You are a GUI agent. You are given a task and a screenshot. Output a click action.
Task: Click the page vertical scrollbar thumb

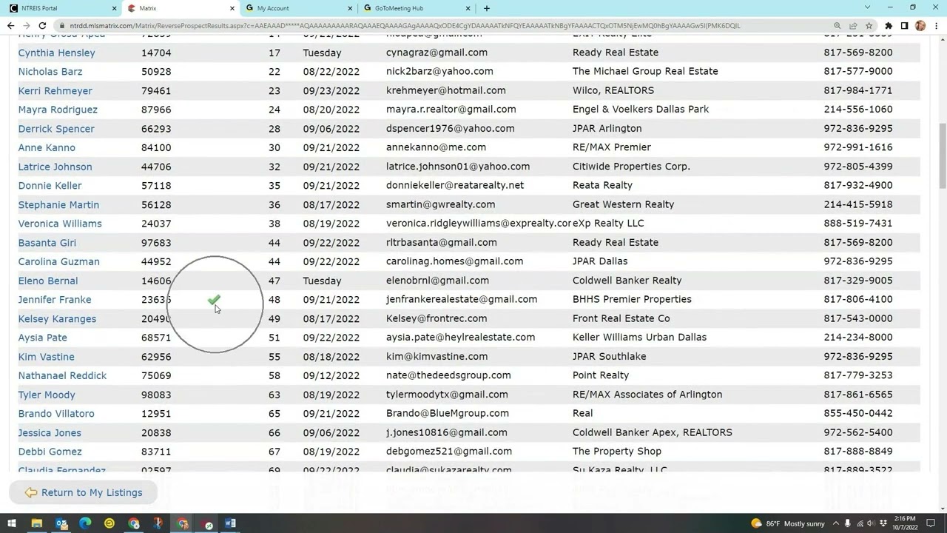(942, 157)
